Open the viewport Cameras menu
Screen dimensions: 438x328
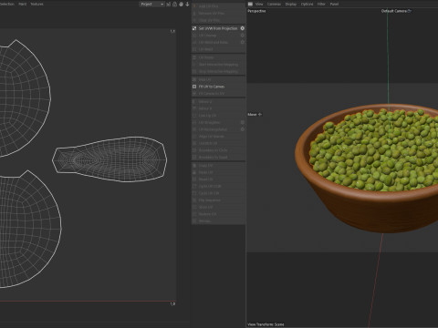coord(274,5)
